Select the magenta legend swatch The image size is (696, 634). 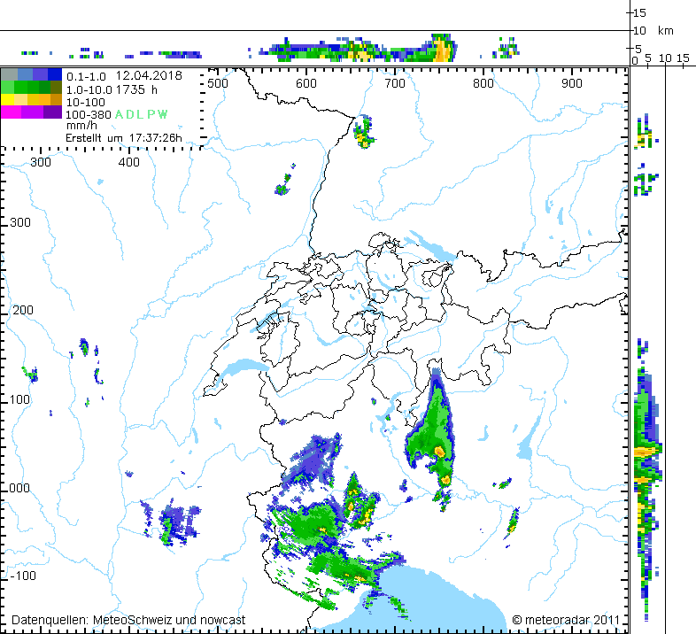(x=12, y=112)
